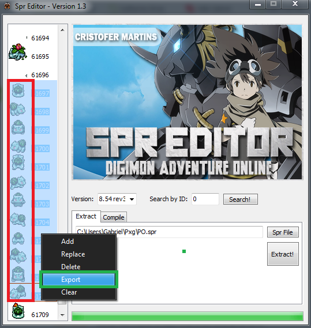The image size is (311, 328).
Task: Choose sprite icon 61704
Action: click(18, 220)
